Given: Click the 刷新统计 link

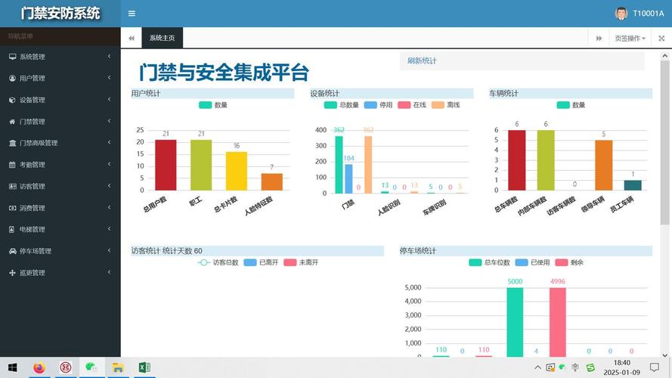Looking at the screenshot, I should [x=422, y=60].
